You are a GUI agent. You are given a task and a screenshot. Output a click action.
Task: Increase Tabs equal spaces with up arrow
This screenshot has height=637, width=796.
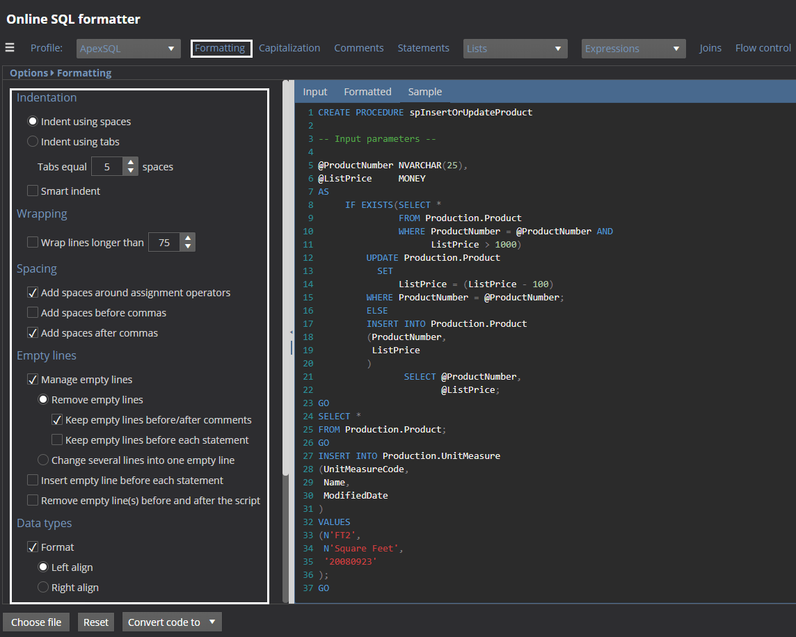131,163
